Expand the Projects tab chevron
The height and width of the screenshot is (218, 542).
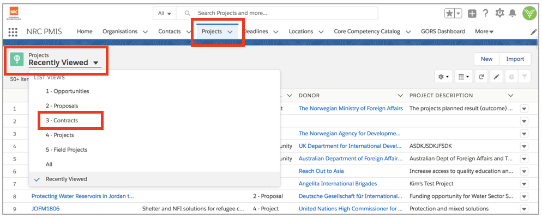pyautogui.click(x=230, y=32)
